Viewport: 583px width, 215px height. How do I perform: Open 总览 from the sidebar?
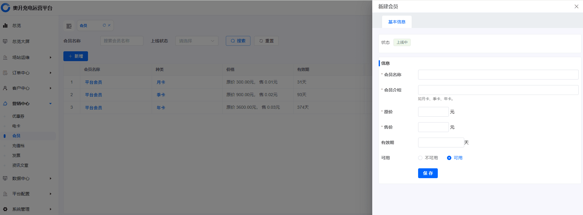(x=17, y=25)
